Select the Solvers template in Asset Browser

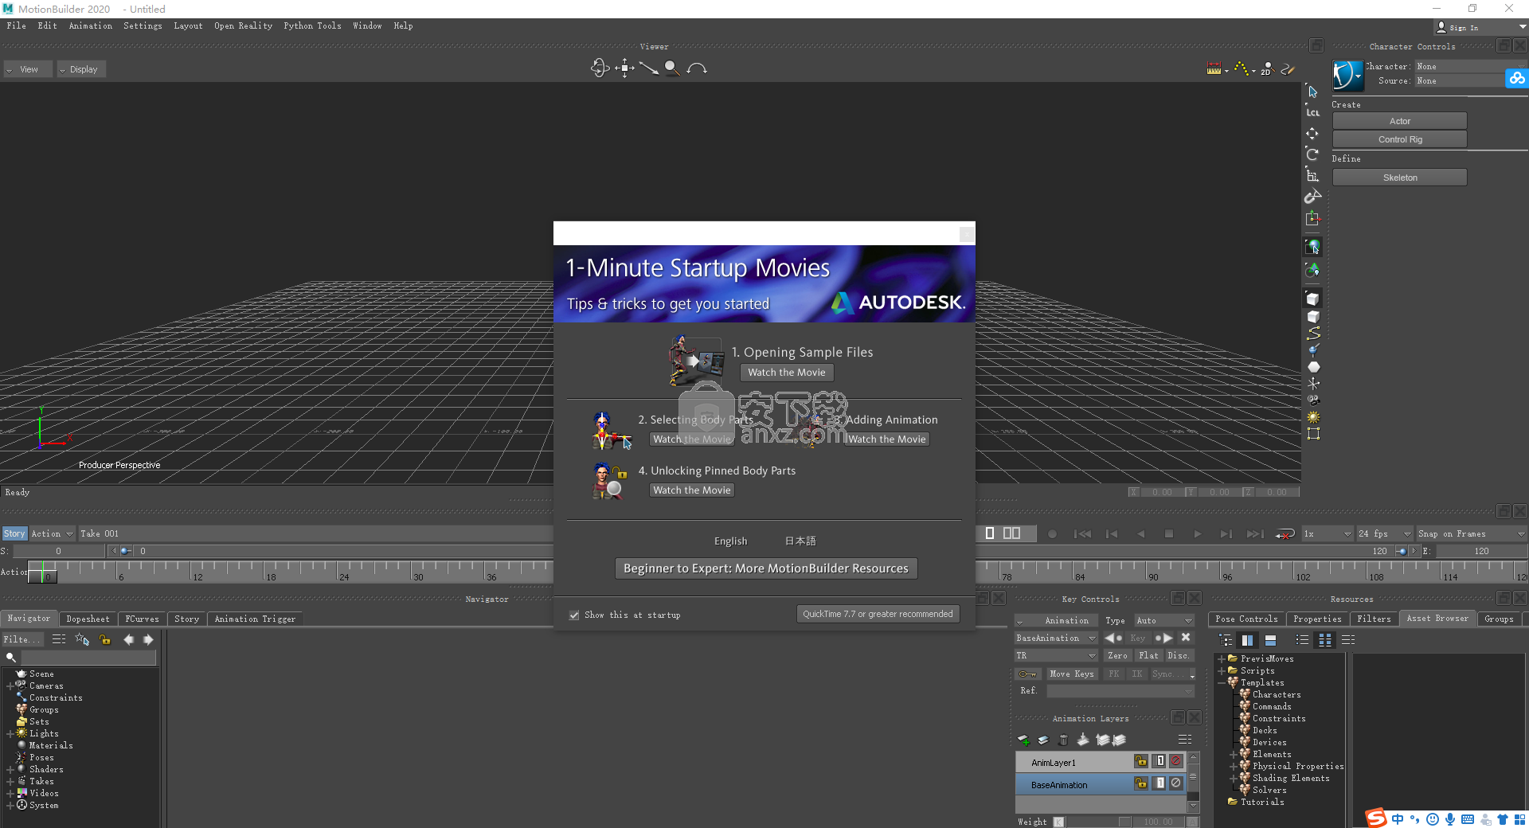pos(1269,791)
